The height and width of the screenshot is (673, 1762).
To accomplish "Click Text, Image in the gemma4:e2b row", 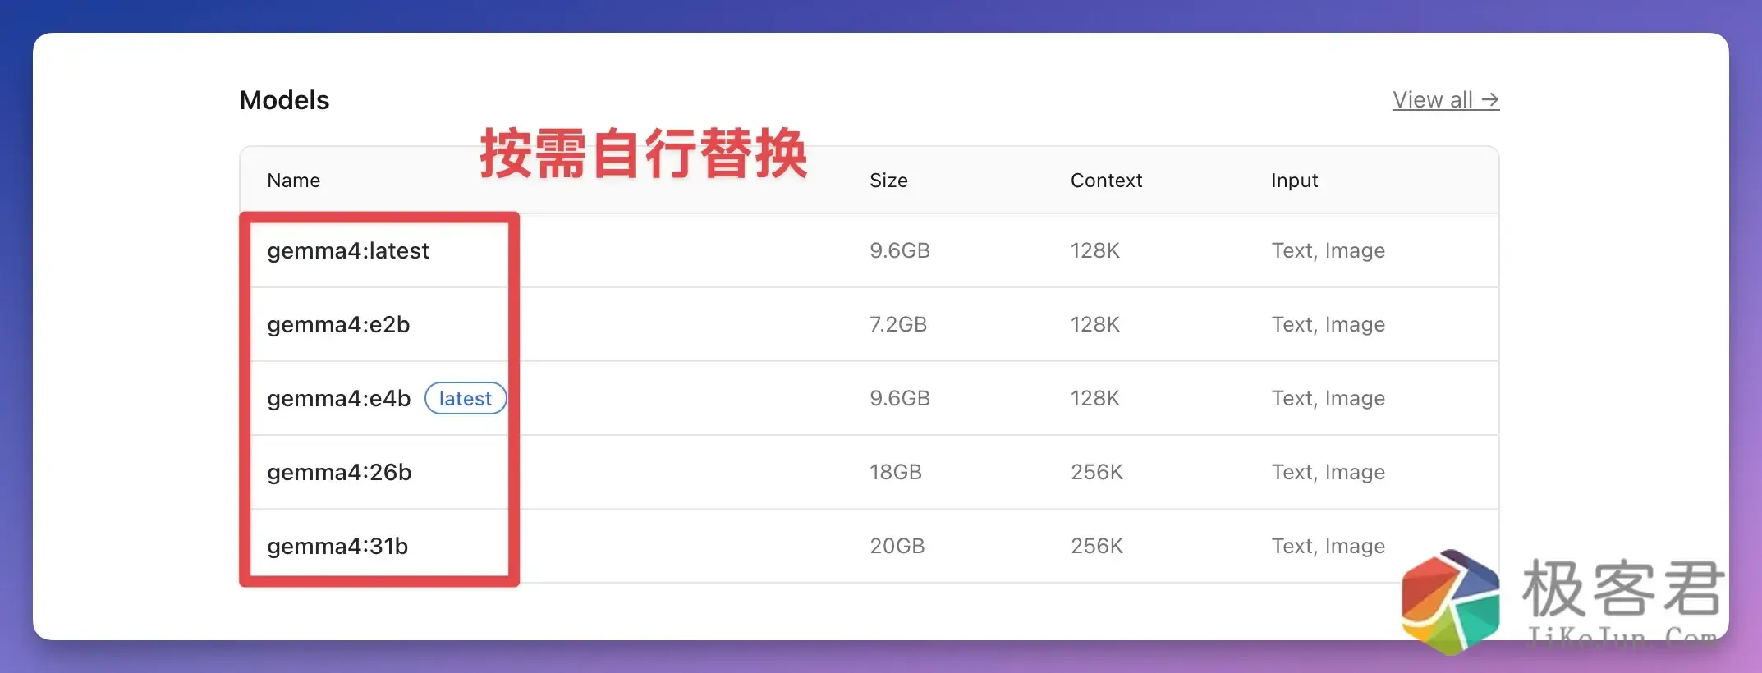I will point(1328,325).
